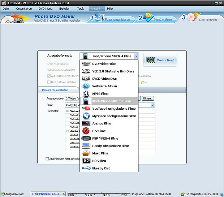Choose the PSP MPEG-4 Filme icon

click(86, 138)
